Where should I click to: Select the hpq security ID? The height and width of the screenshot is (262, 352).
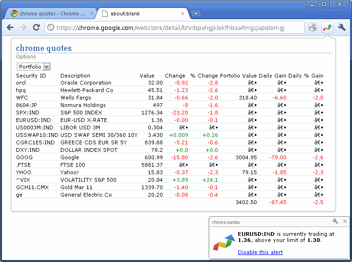click(x=21, y=90)
